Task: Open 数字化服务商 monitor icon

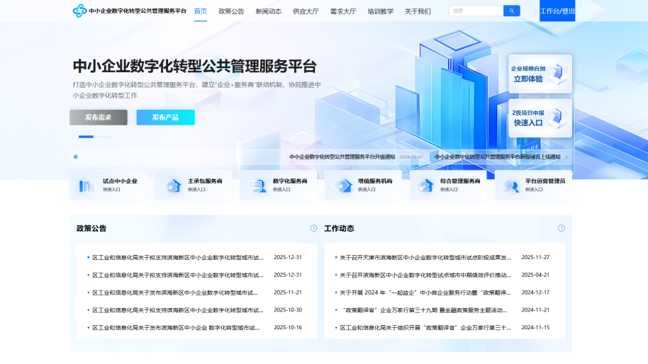Action: coord(257,186)
